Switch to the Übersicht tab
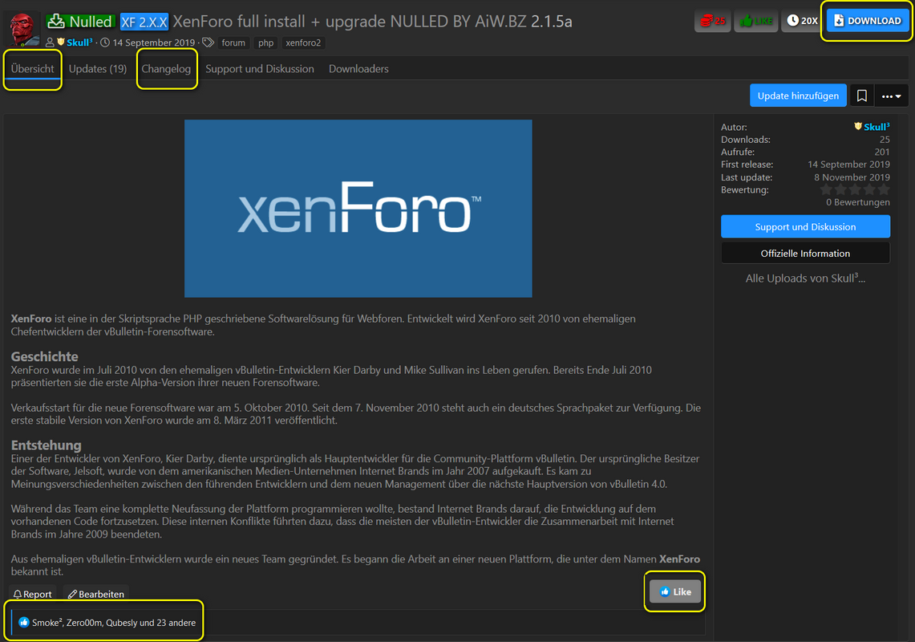Viewport: 915px width, 642px height. click(x=32, y=69)
